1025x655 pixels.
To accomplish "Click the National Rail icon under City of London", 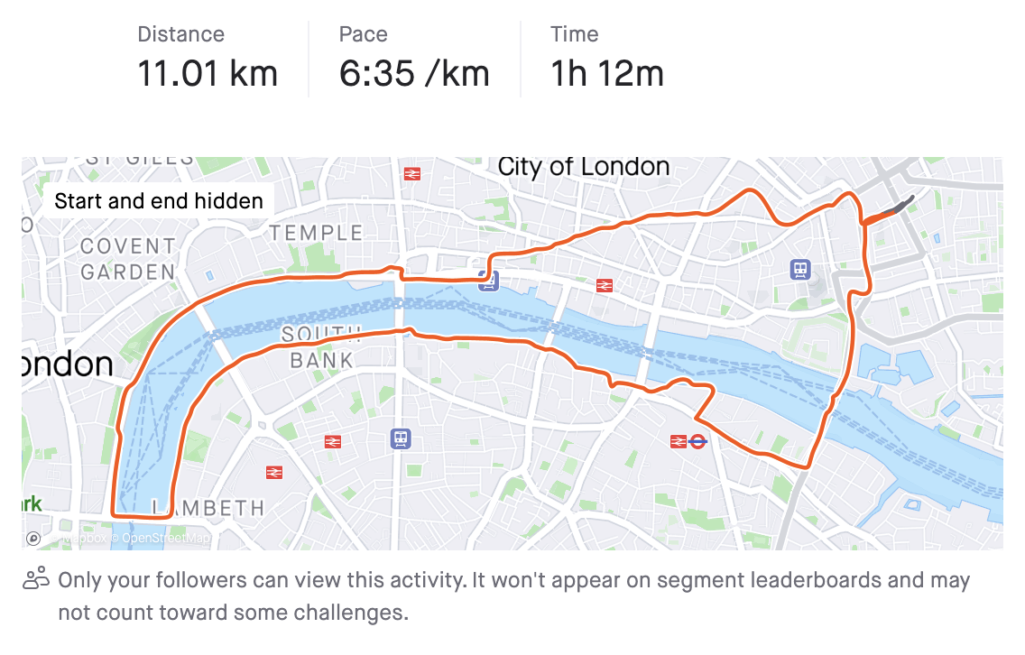I will point(605,285).
